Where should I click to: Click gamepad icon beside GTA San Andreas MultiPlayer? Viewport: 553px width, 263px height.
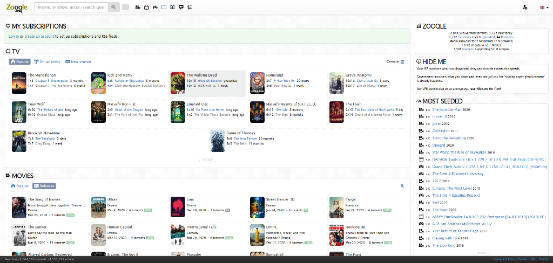click(x=421, y=224)
